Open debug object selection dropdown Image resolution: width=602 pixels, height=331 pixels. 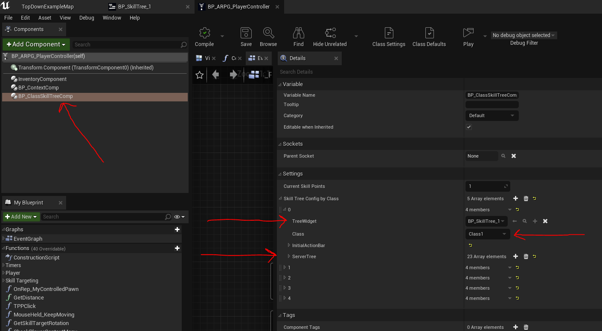tap(524, 35)
